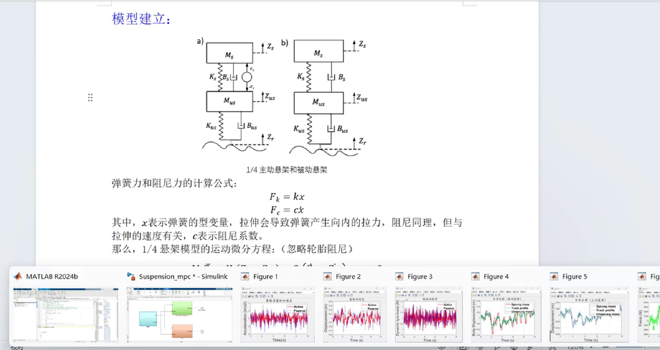660x350 pixels.
Task: Expand the 120% zoom level dropdown arrow
Action: click(591, 348)
